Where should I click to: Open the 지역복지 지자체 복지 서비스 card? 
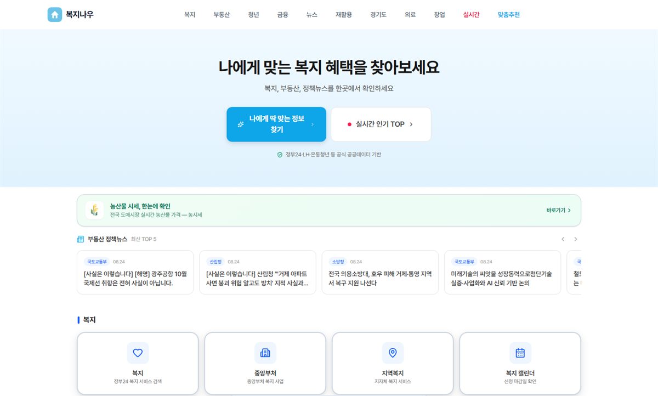pos(393,364)
